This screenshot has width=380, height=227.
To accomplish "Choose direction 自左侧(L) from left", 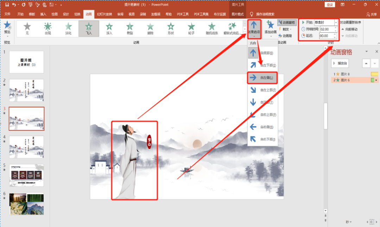I will 262,78.
